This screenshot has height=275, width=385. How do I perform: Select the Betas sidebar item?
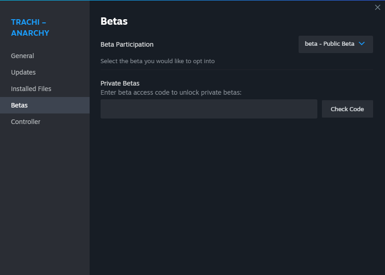point(45,105)
